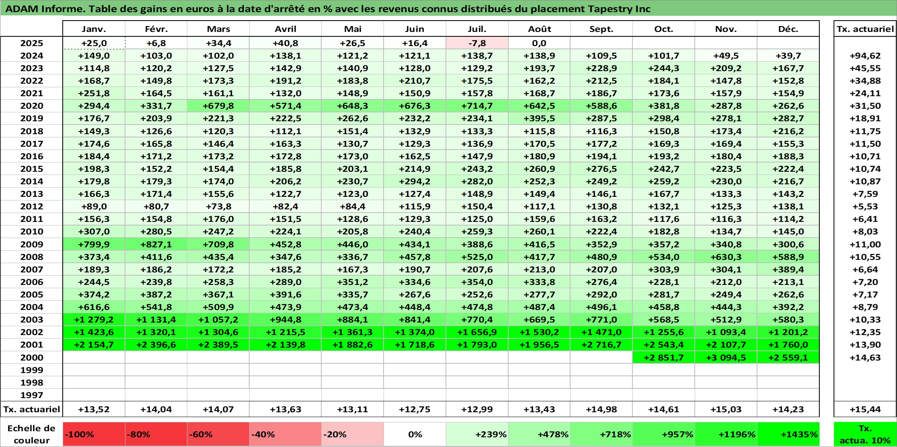This screenshot has width=897, height=447.
Task: Click the +679,8 cell in March 2020
Action: tap(218, 106)
